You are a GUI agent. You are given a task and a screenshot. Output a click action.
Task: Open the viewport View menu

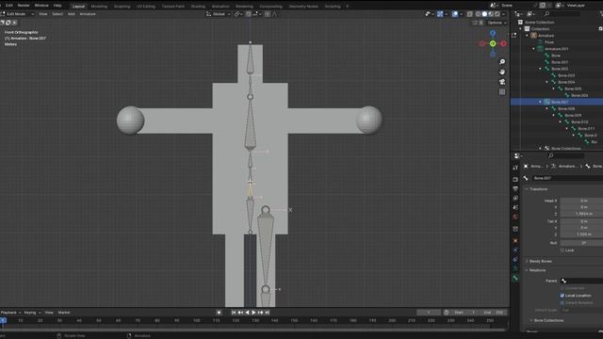43,14
